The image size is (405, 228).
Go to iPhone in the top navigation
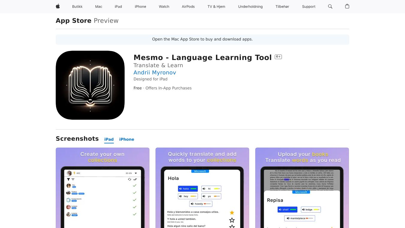[x=140, y=7]
